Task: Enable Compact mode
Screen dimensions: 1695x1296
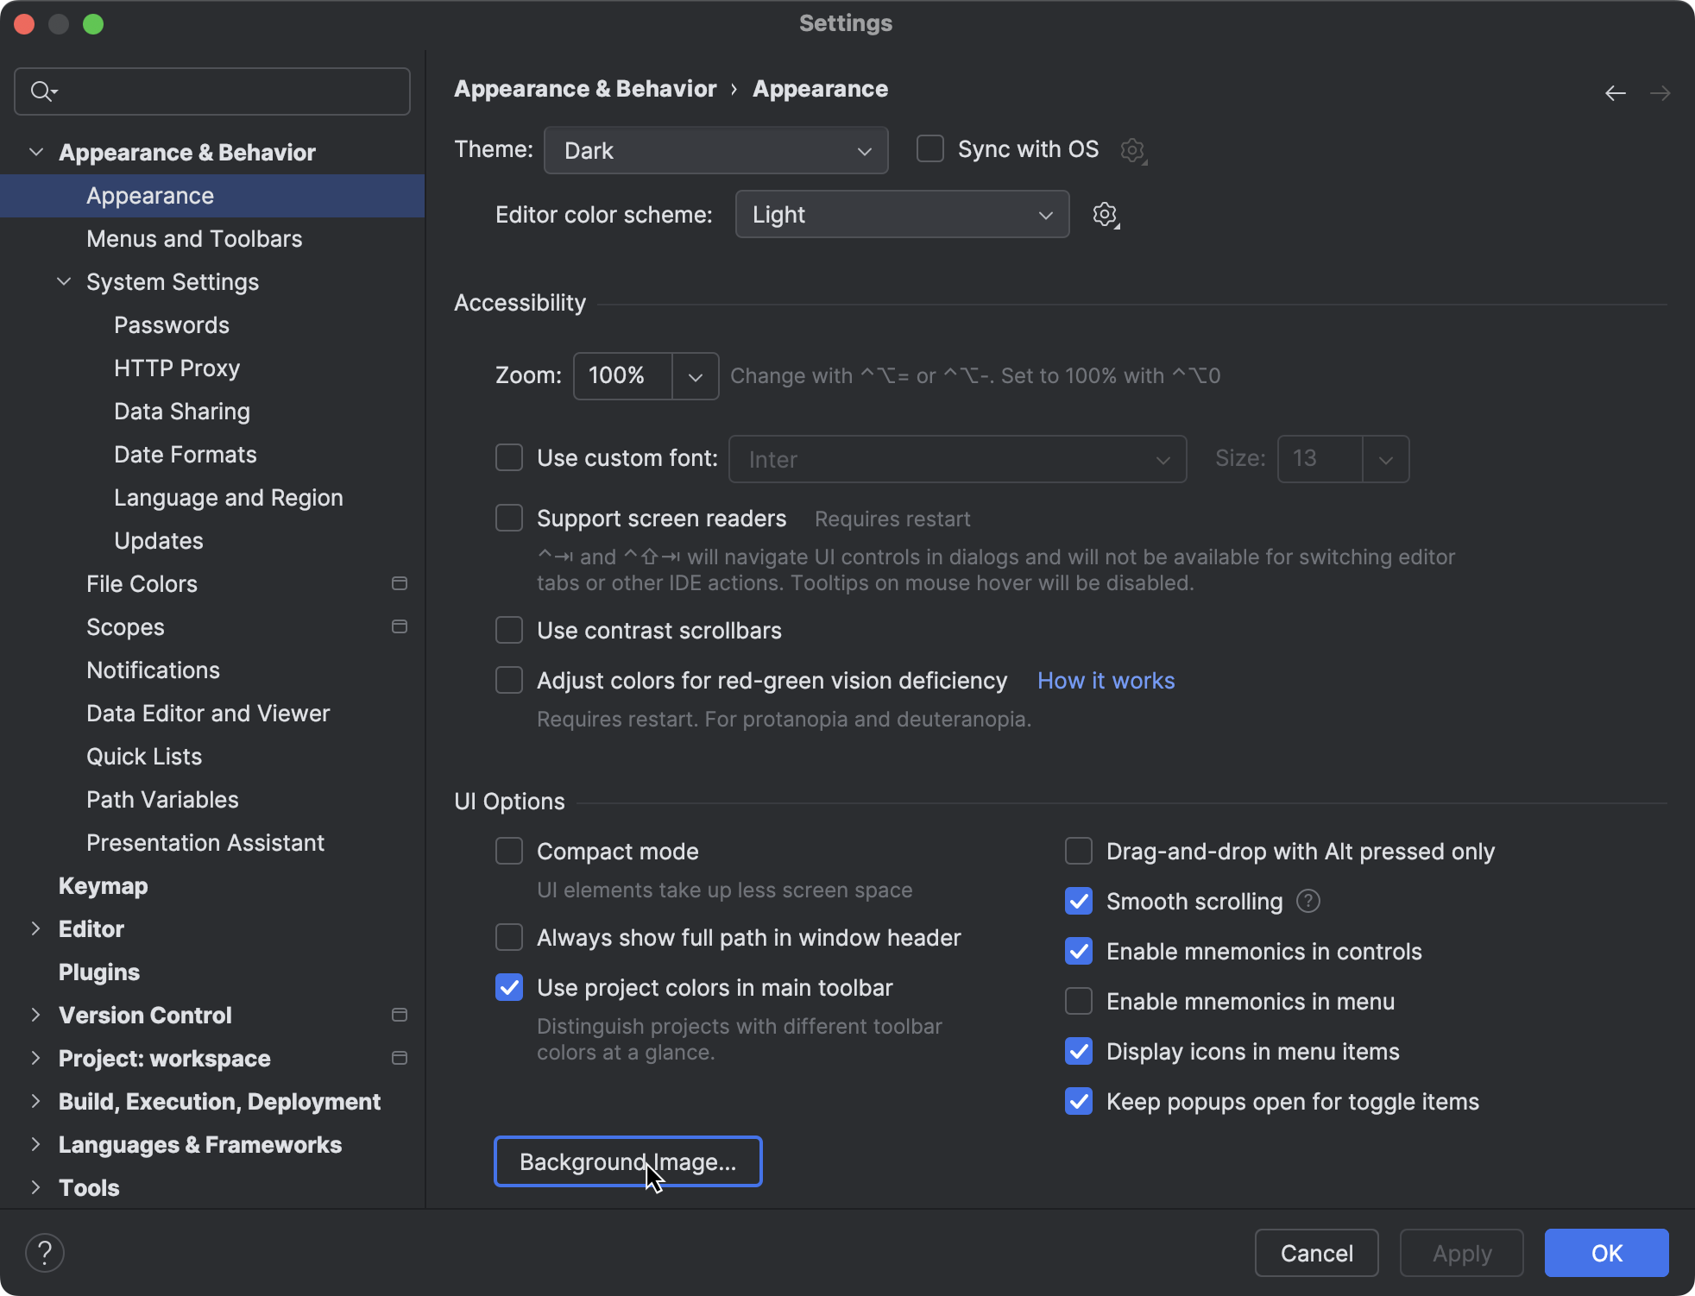Action: pyautogui.click(x=509, y=851)
